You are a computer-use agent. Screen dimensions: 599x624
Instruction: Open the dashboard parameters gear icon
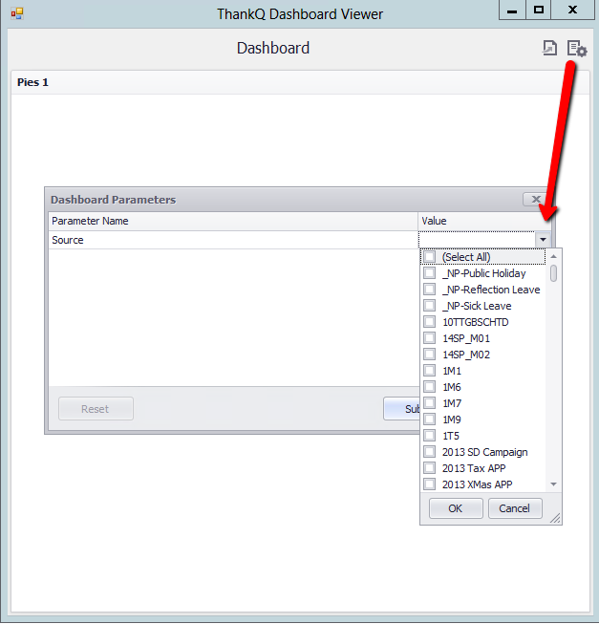577,49
